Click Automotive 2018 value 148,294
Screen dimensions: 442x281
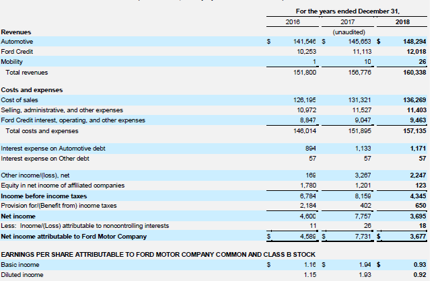(x=414, y=42)
